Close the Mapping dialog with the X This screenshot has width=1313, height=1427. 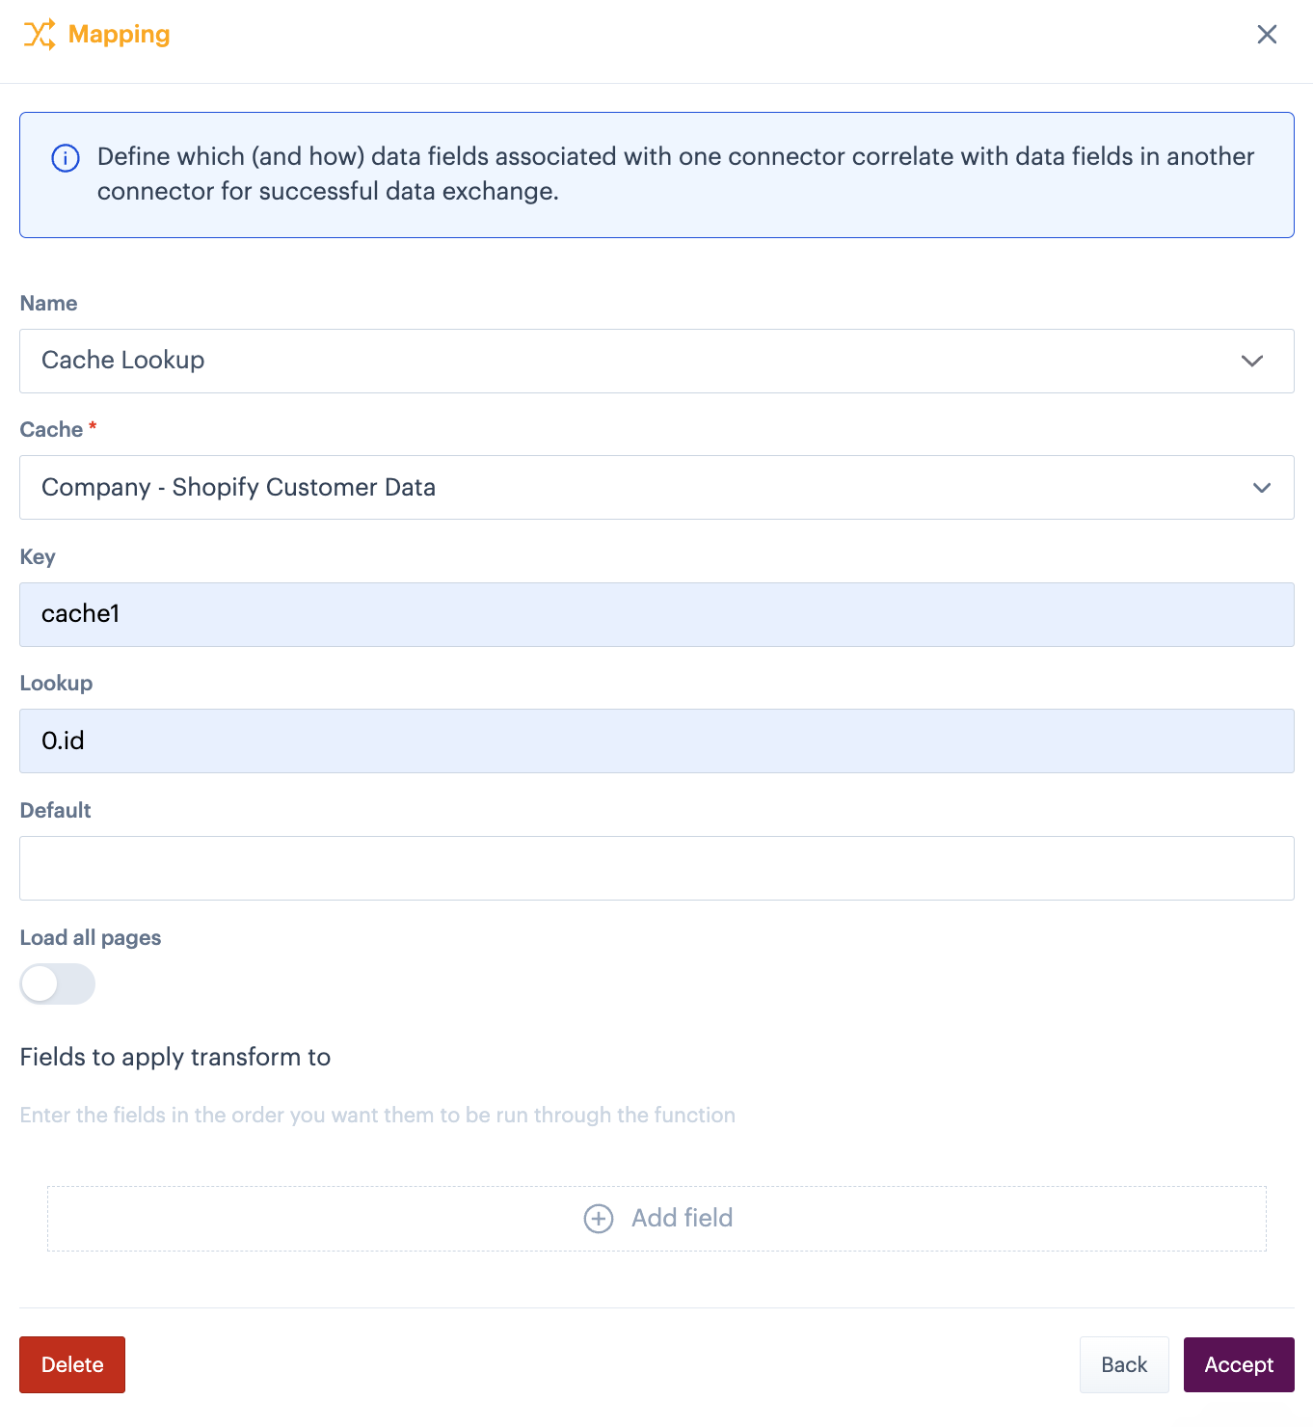click(1267, 35)
